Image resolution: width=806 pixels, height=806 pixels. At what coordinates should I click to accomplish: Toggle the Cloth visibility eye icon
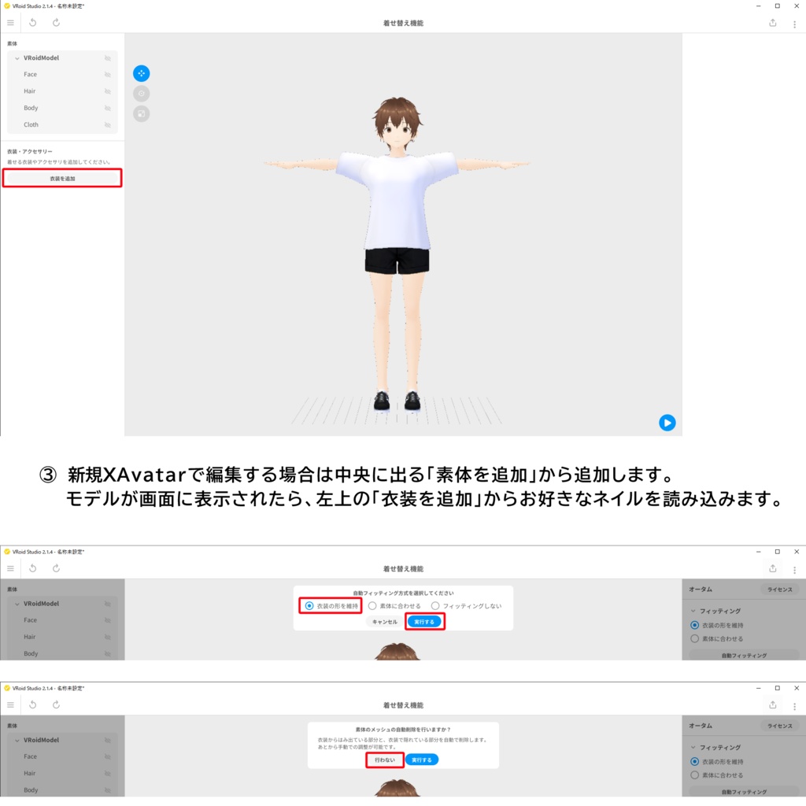click(109, 124)
